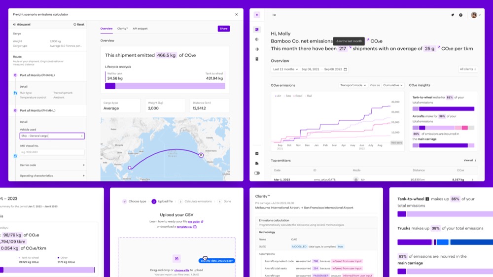Viewport: 493px width, 277px height.
Task: Open the help question mark icon
Action: tap(460, 15)
